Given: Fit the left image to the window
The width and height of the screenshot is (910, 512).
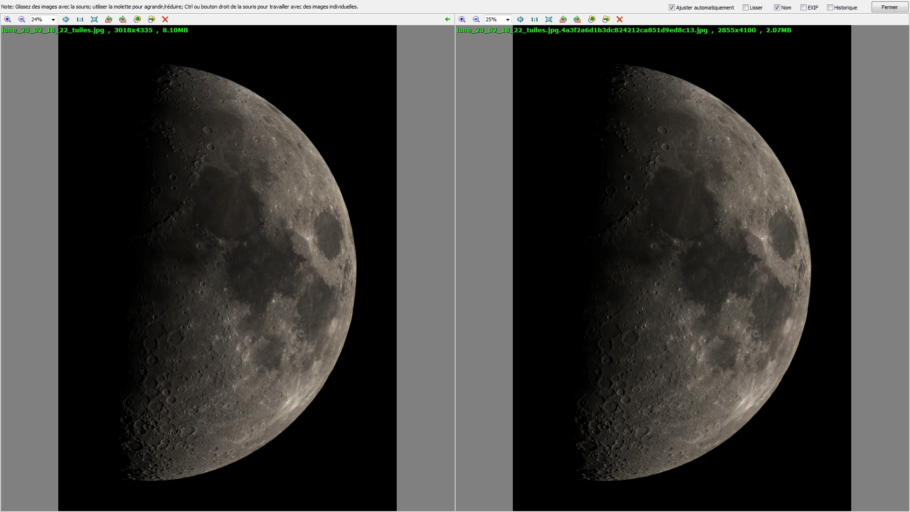Looking at the screenshot, I should [94, 19].
